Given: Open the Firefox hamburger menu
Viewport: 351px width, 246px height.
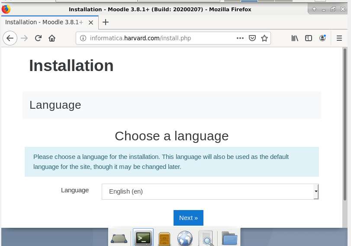Looking at the screenshot, I should click(339, 38).
